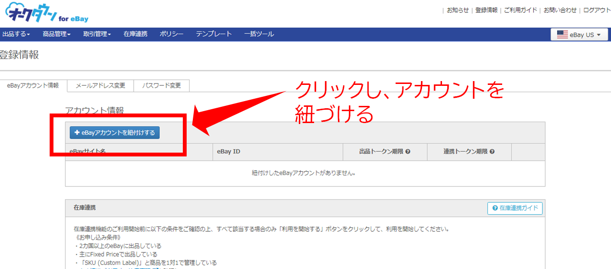611x269 pixels.
Task: Expand the 商品管理 dropdown menu
Action: tap(56, 34)
